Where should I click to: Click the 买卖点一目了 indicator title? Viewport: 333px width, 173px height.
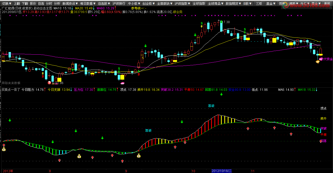pos(10,90)
